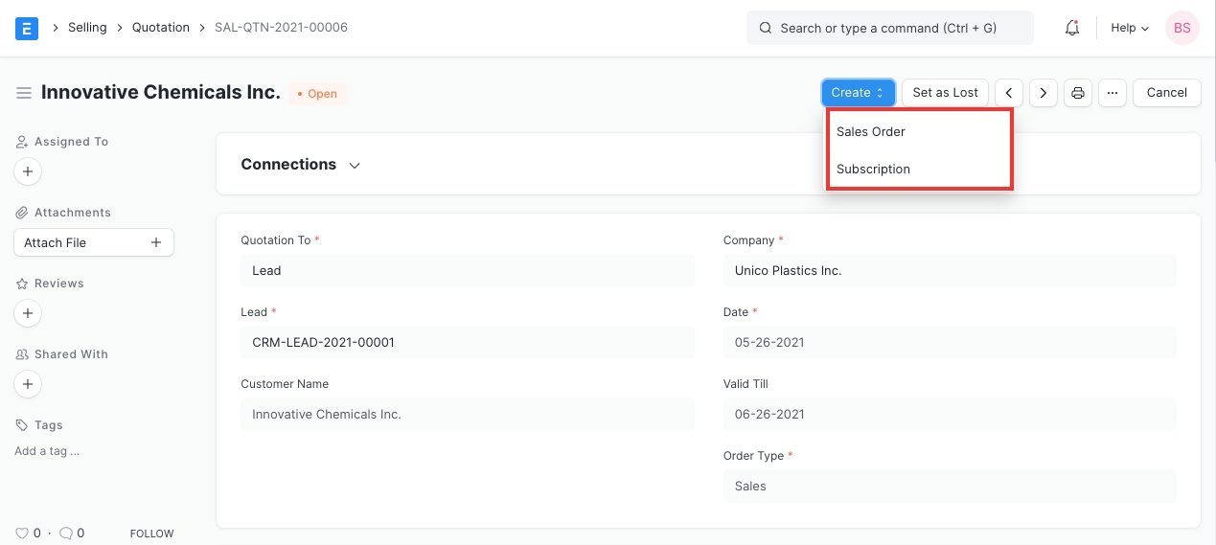Open the Quotation breadcrumb link
Screen dimensions: 1216x545
pos(161,28)
